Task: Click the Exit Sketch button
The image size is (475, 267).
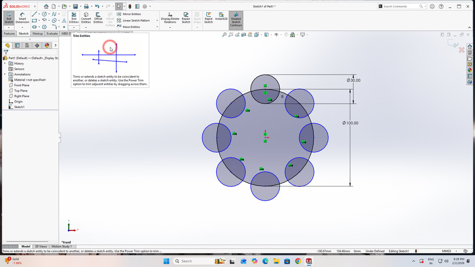Action: pyautogui.click(x=9, y=18)
